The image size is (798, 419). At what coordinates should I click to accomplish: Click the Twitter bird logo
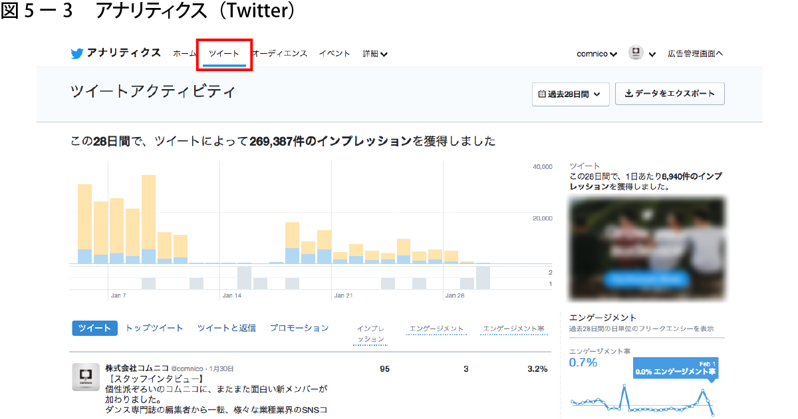pos(77,54)
